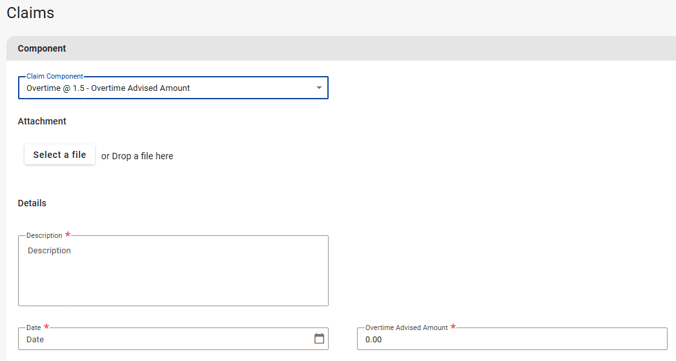Image resolution: width=676 pixels, height=361 pixels.
Task: Click the 'Select a file' button
Action: click(x=59, y=155)
